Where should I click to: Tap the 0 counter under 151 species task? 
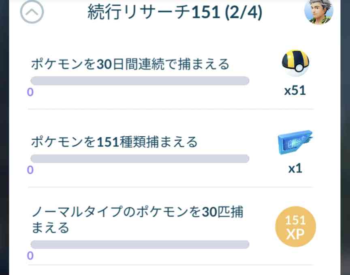[30, 170]
